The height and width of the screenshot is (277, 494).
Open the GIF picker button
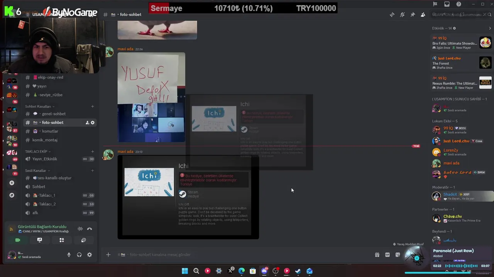pyautogui.click(x=387, y=255)
